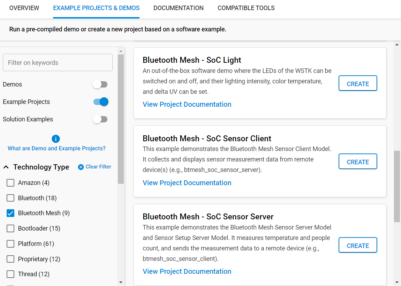View Project Documentation for SoC Light
401x286 pixels.
pyautogui.click(x=187, y=104)
